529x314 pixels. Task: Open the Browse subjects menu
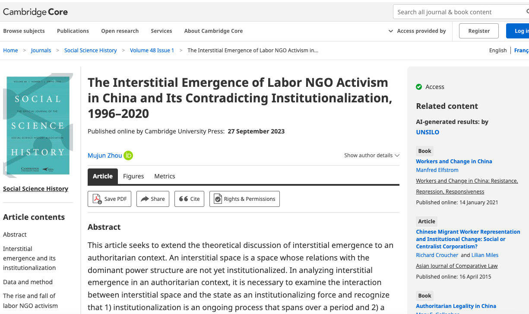point(24,31)
